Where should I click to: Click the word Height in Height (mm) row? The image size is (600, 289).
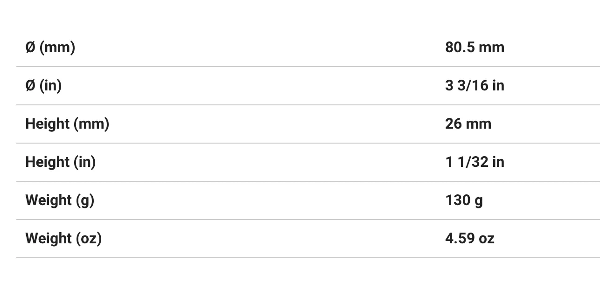47,124
